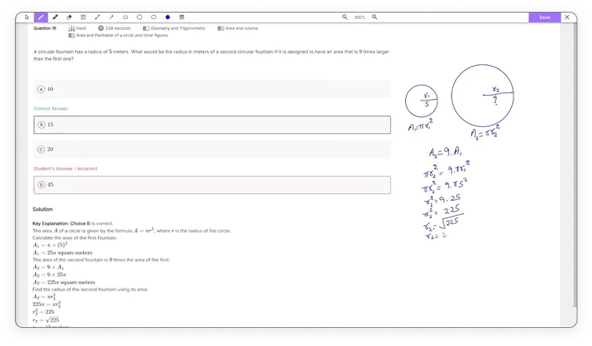The height and width of the screenshot is (346, 592).
Task: Click the Geometry and Trigonometry topic icon
Action: [146, 28]
